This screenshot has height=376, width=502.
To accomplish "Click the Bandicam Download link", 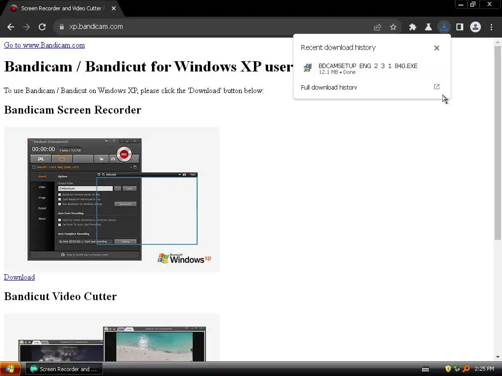I will pos(19,277).
